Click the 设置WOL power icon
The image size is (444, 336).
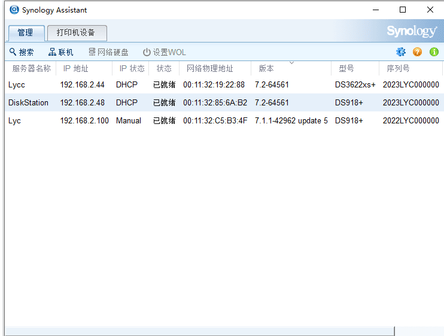[x=147, y=52]
